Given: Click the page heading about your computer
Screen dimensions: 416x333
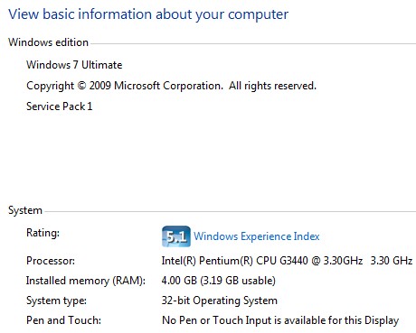Looking at the screenshot, I should [x=148, y=14].
